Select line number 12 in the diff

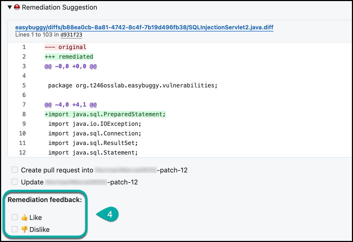click(22, 153)
